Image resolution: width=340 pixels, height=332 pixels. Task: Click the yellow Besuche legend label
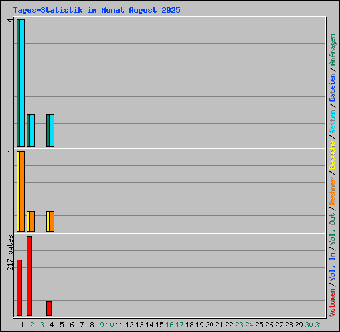tap(333, 155)
